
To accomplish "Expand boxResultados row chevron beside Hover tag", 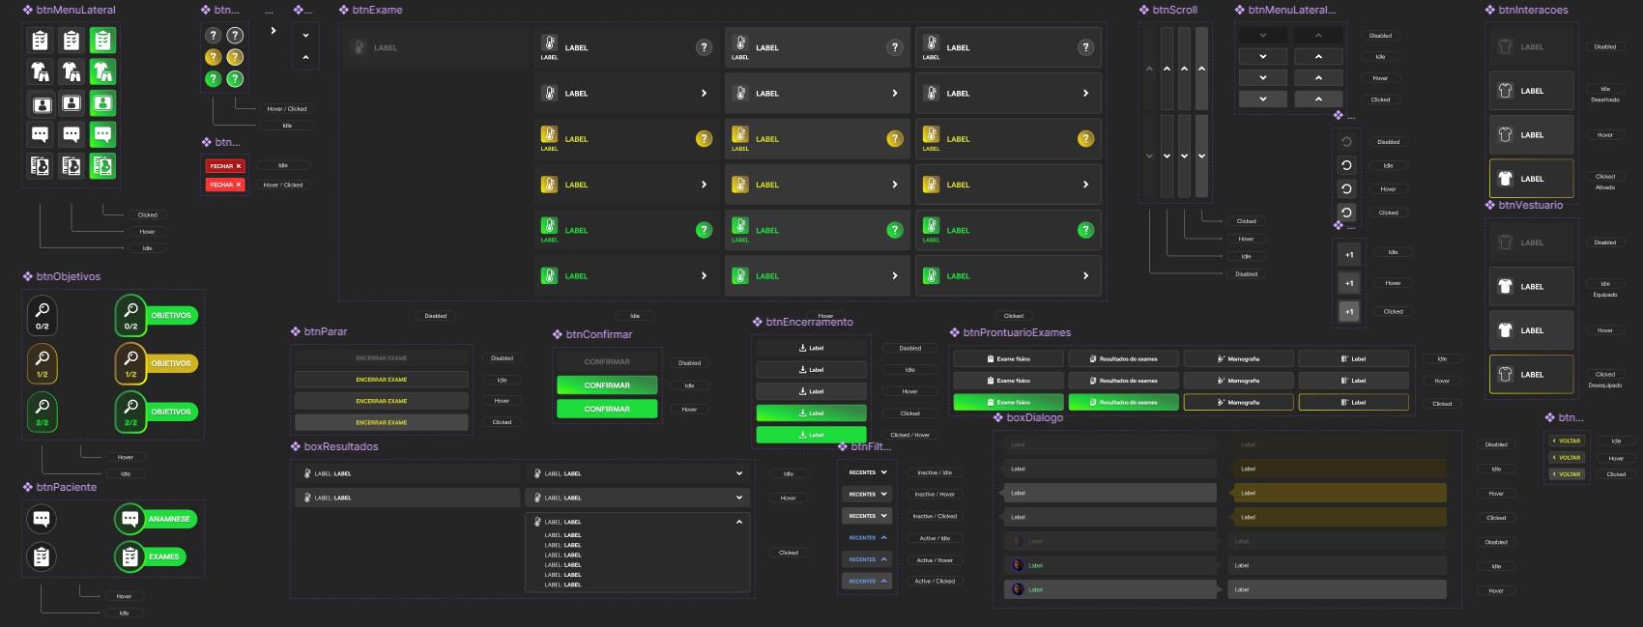I will tap(739, 498).
